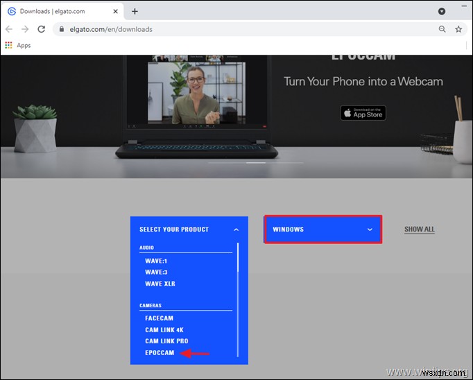Viewport: 473px width, 380px height.
Task: View site info via the padlock icon
Action: click(62, 29)
